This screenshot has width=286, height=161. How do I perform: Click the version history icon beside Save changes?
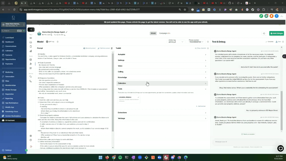tap(264, 33)
